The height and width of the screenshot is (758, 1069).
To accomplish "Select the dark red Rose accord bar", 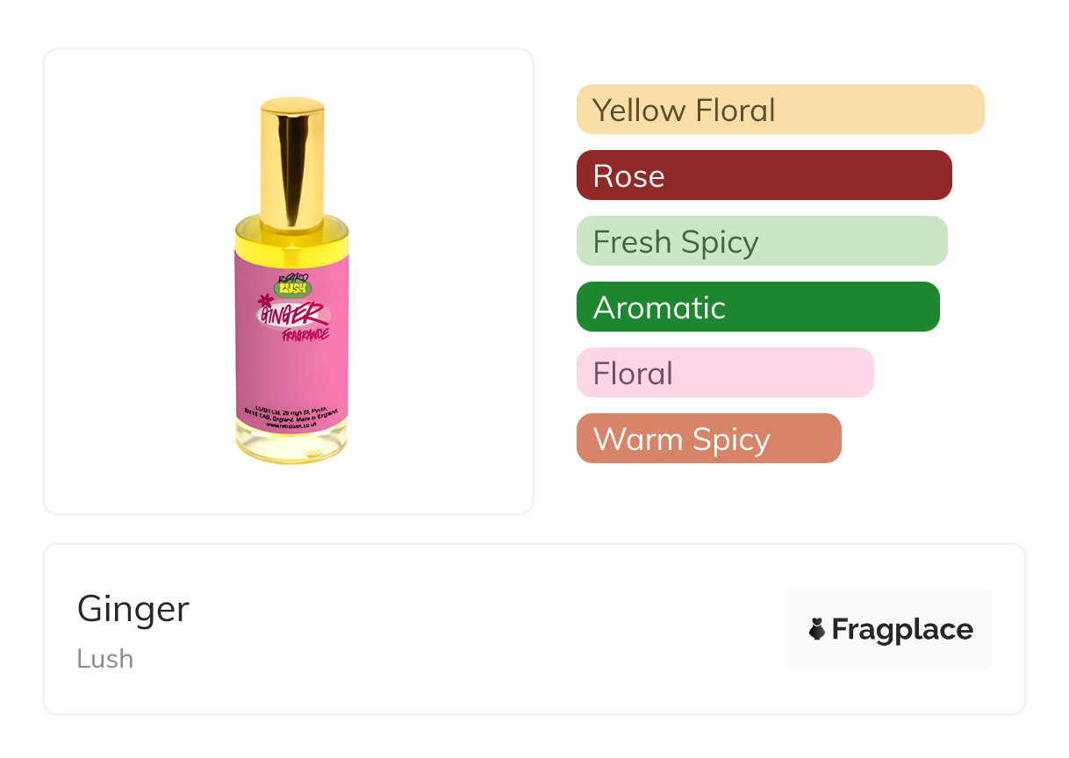I will coord(764,175).
